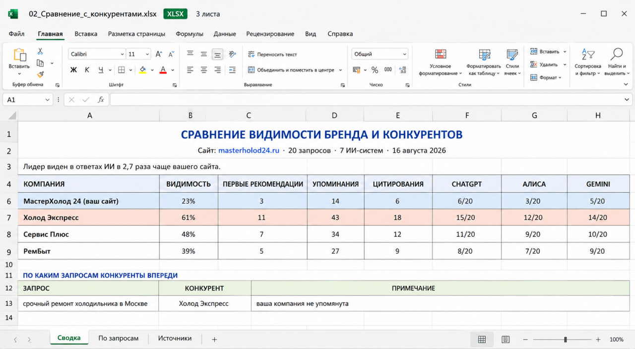Open Форматировать как таблицу gallery
Screen dimensions: 635x349
[484, 62]
